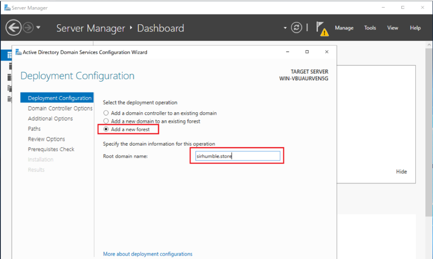This screenshot has width=433, height=259.
Task: Select the Add a new forest option
Action: [106, 129]
